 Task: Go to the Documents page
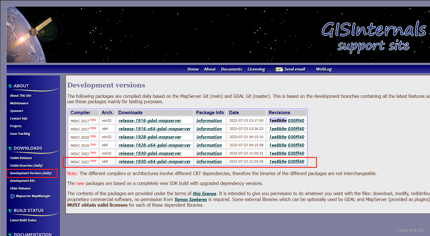pyautogui.click(x=232, y=69)
